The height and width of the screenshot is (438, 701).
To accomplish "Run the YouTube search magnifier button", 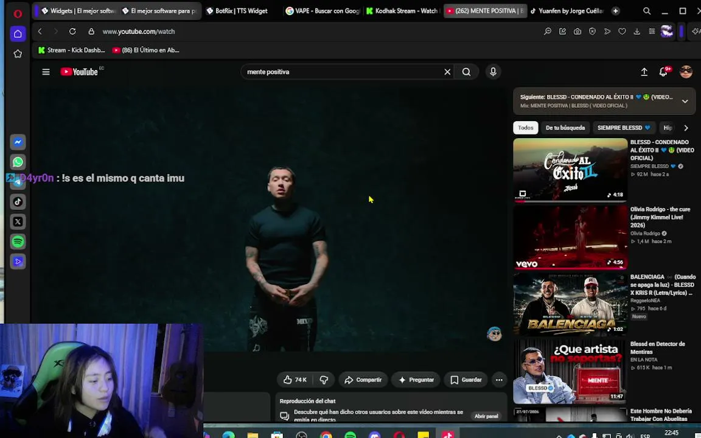I will 466,72.
